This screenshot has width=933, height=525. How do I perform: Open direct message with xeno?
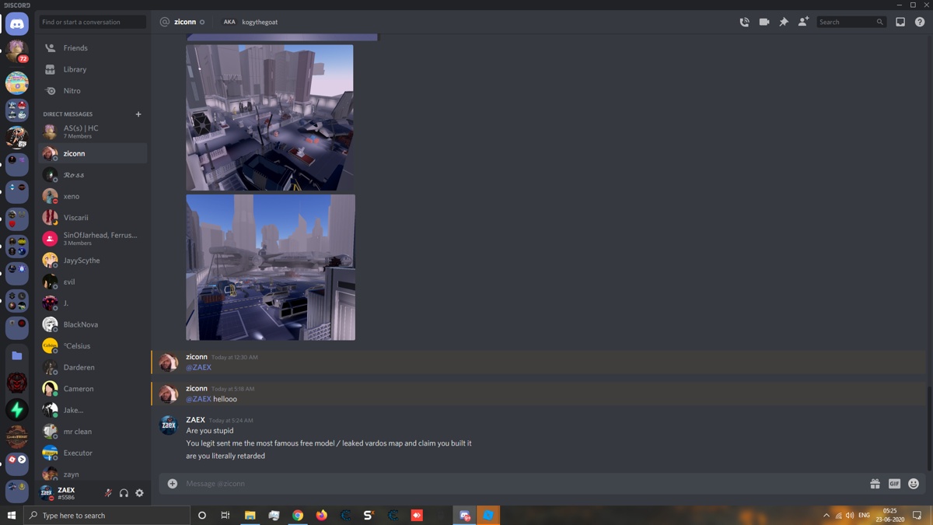[x=93, y=196]
